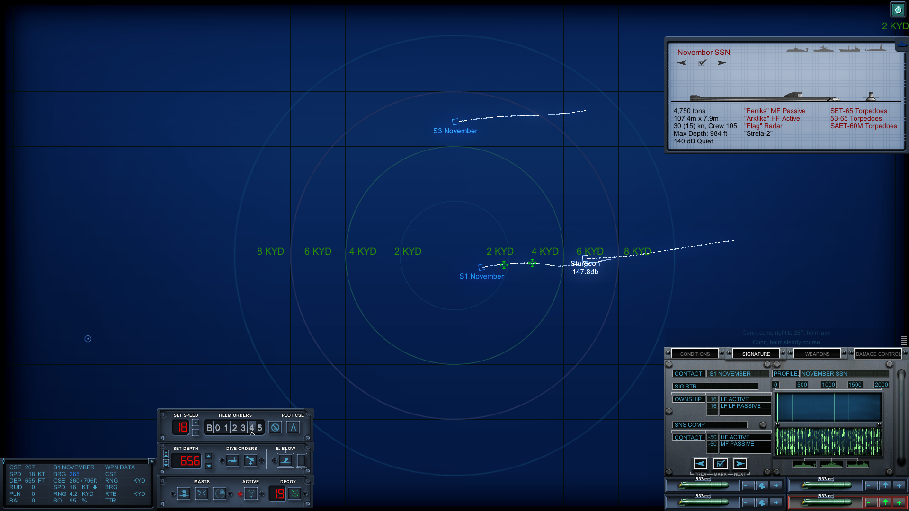Show previous signature profile with PREV arrow
The image size is (909, 511).
(x=700, y=464)
